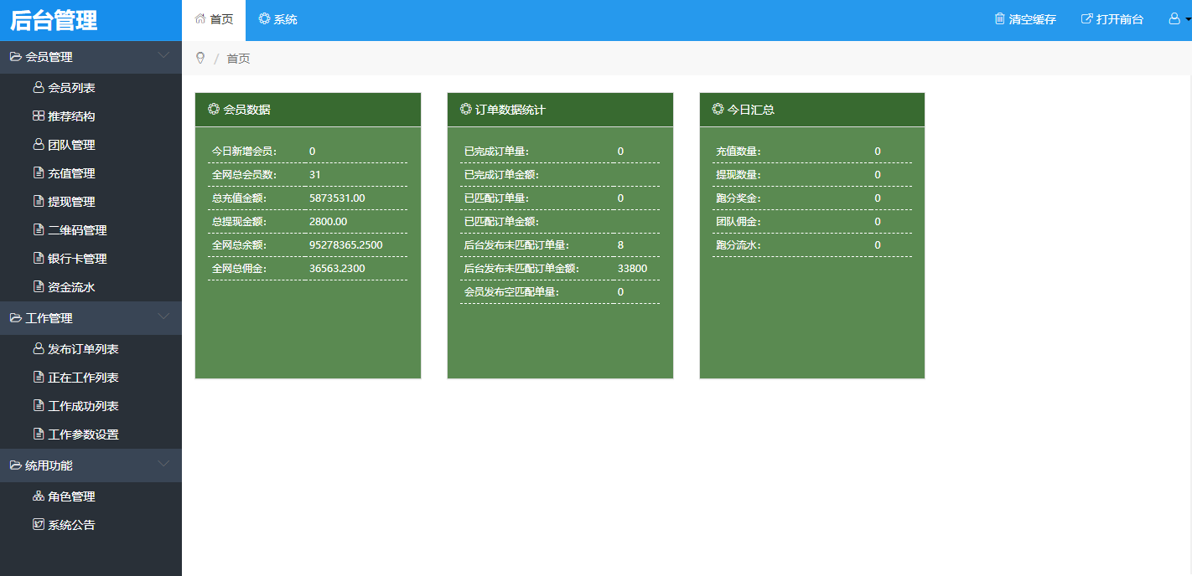Screen dimensions: 1192x576
Task: Click the 充值管理 document icon
Action: [x=39, y=172]
